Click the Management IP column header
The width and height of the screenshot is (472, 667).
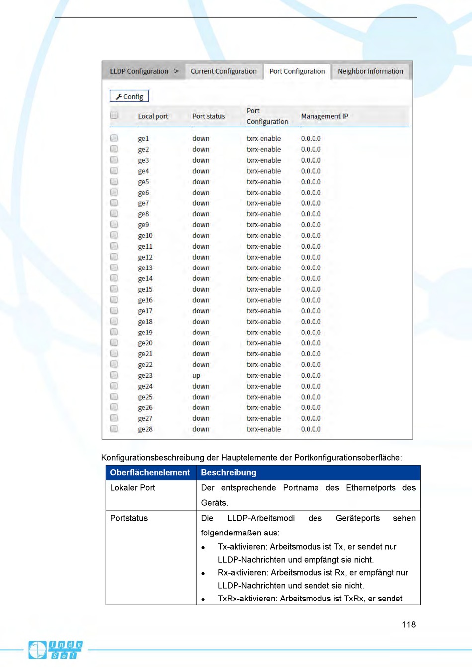324,116
